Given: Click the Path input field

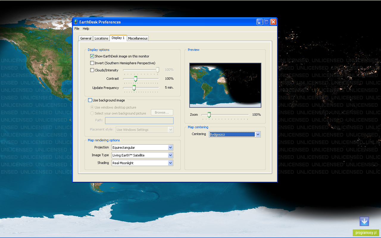Looking at the screenshot, I should (139, 120).
